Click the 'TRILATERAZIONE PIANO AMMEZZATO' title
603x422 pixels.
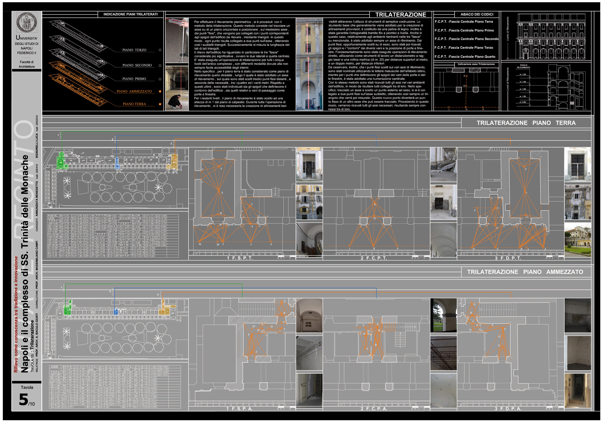coord(525,272)
